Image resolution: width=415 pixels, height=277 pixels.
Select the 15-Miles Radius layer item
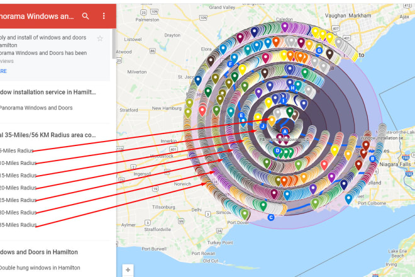(x=18, y=176)
